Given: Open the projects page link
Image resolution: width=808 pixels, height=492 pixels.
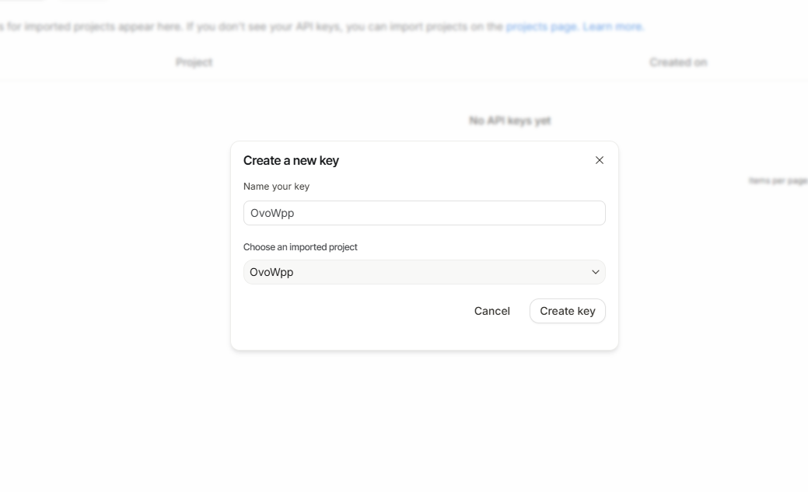Looking at the screenshot, I should (x=541, y=26).
